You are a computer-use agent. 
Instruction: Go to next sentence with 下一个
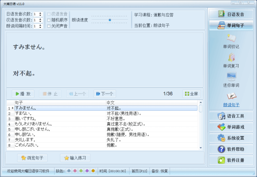pyautogui.click(x=104, y=94)
